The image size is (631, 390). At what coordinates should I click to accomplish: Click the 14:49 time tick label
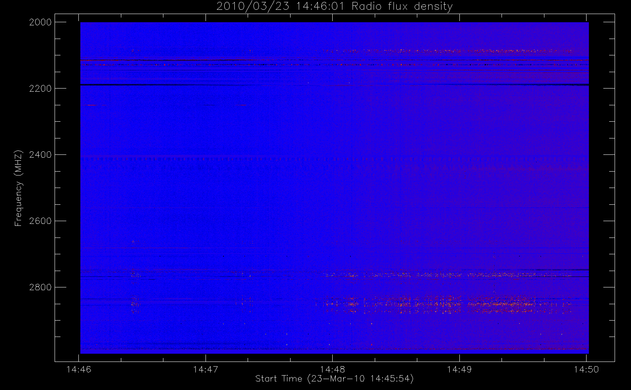coord(459,369)
